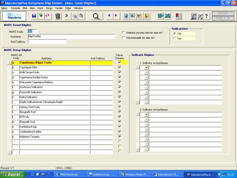
Task: Open last row dropdown in 1. İndikatör list
Action: (146, 102)
